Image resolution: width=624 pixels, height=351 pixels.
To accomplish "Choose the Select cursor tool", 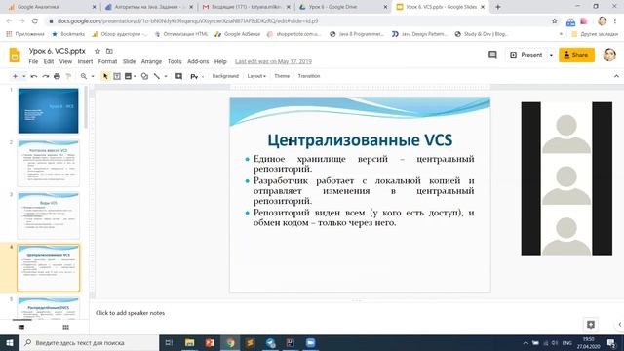I will (105, 76).
